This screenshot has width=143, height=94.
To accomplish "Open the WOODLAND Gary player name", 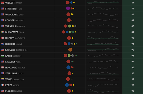I will coord(14,14).
